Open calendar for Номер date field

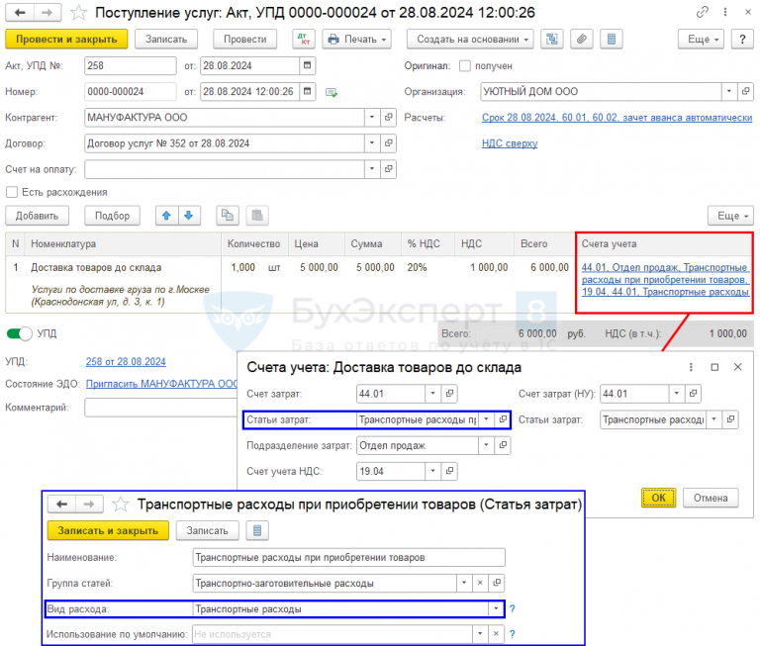(x=308, y=91)
